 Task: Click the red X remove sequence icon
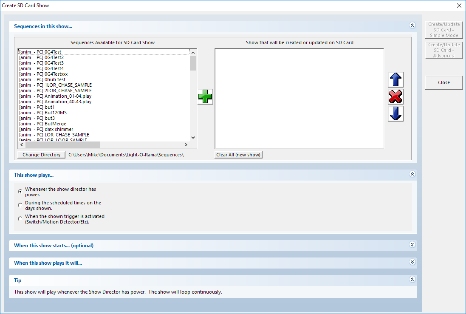(x=395, y=97)
